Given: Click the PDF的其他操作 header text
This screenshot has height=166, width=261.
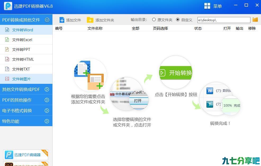Looking at the screenshot, I should tap(17, 100).
